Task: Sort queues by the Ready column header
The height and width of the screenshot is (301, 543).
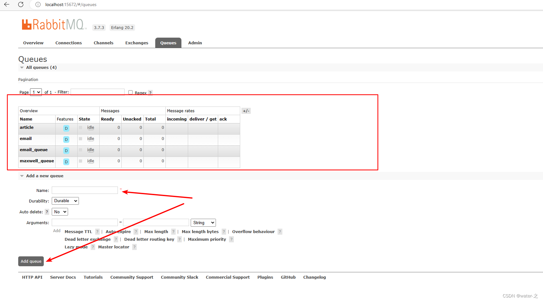Action: (108, 119)
